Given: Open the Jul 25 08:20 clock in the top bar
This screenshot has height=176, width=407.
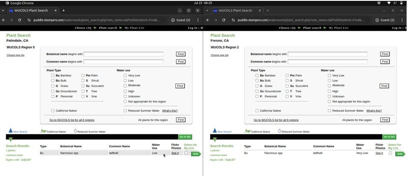Looking at the screenshot, I should pos(203,3).
